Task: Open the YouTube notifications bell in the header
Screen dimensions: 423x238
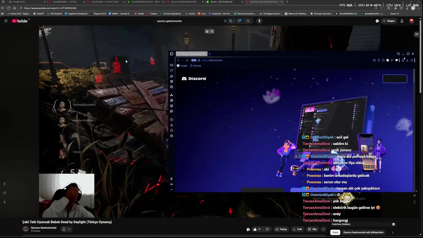Action: click(x=402, y=21)
